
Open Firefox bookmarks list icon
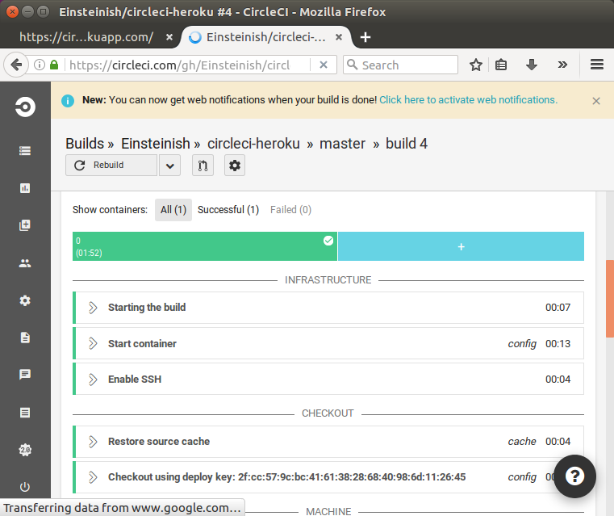click(501, 65)
